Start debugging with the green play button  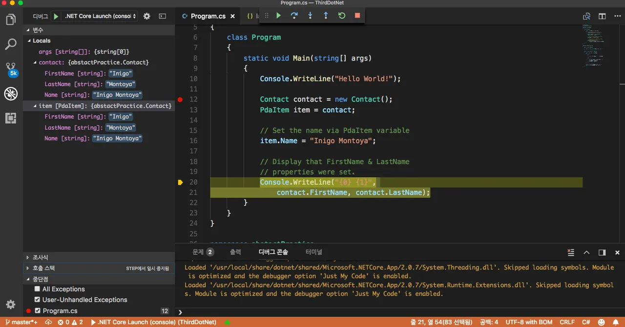[x=56, y=16]
